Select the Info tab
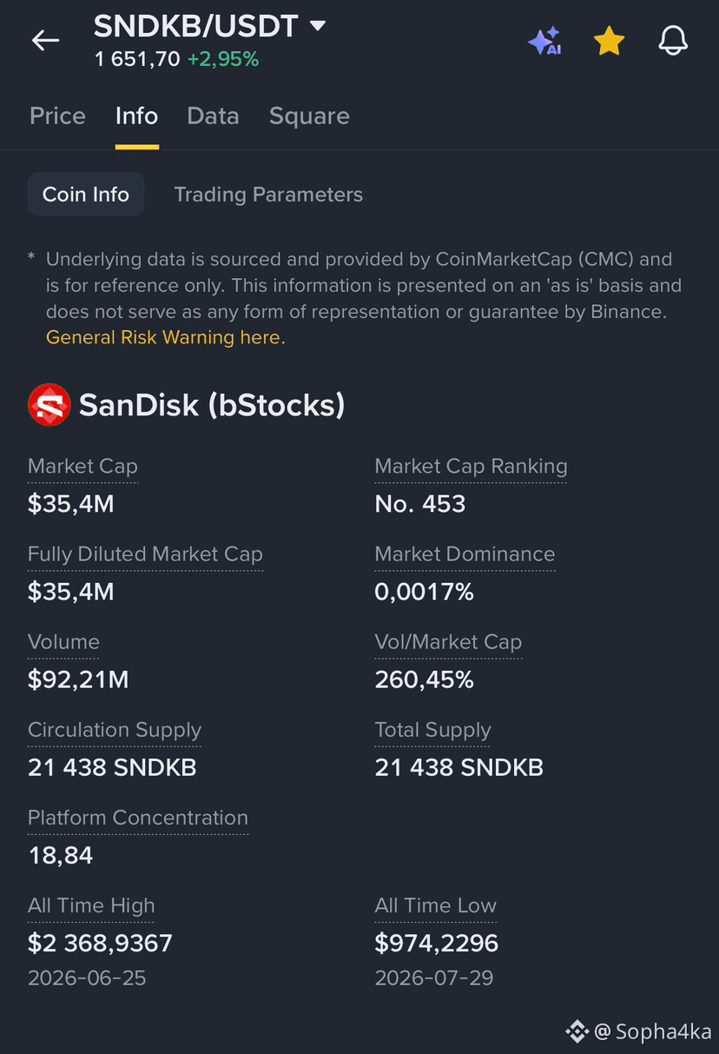 [136, 116]
